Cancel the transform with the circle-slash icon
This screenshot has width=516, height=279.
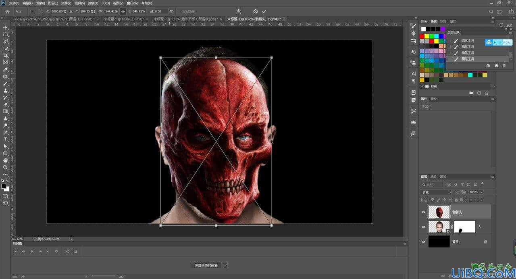pyautogui.click(x=256, y=11)
